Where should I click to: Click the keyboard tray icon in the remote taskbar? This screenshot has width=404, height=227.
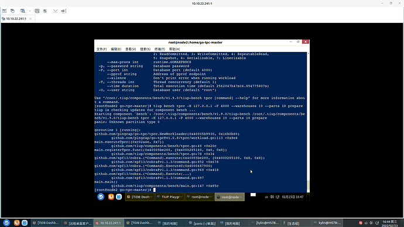[266, 197]
